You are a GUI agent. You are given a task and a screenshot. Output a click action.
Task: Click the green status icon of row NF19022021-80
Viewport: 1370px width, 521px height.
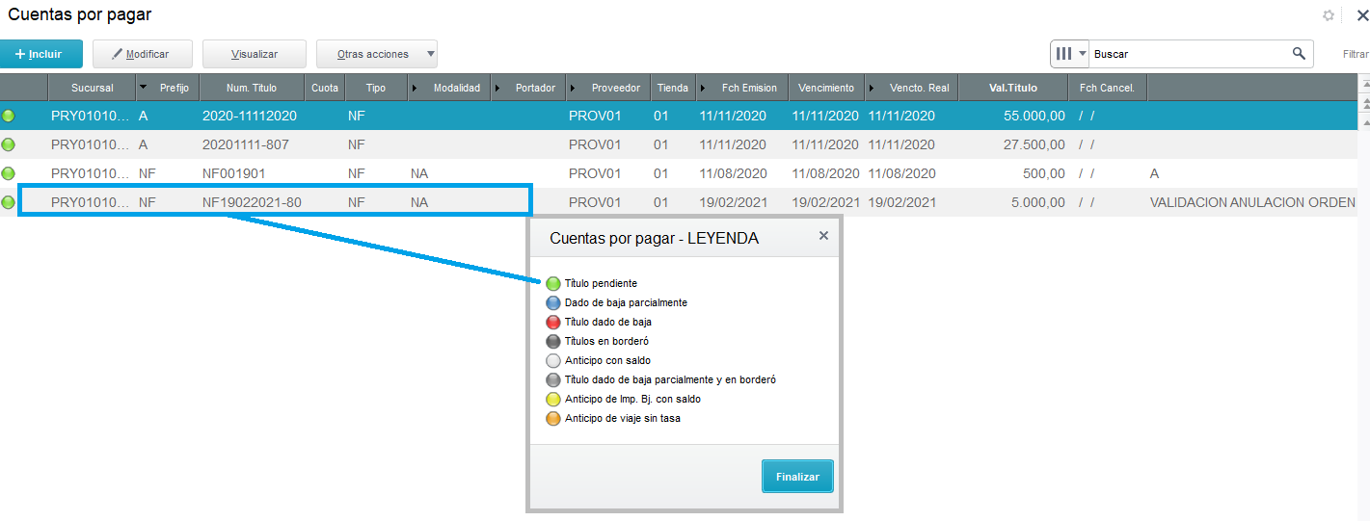[x=9, y=202]
